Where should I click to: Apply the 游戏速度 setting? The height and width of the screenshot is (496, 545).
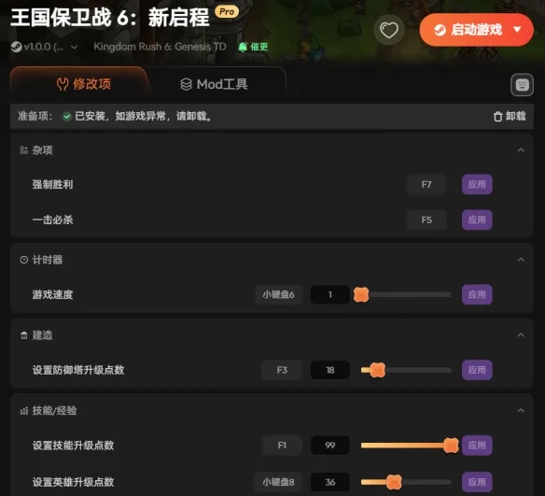[477, 294]
